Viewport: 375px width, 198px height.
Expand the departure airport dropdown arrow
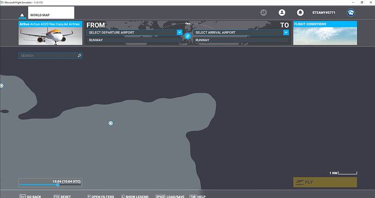click(179, 32)
